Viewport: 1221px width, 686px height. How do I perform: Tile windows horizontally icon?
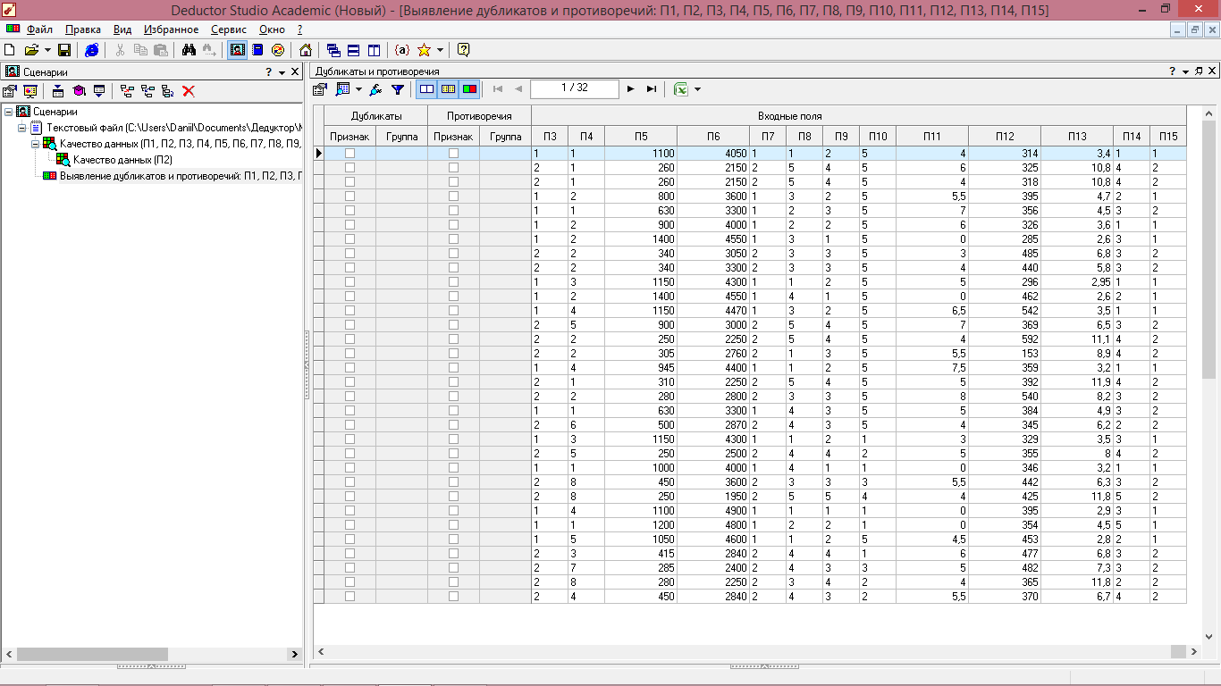[353, 50]
